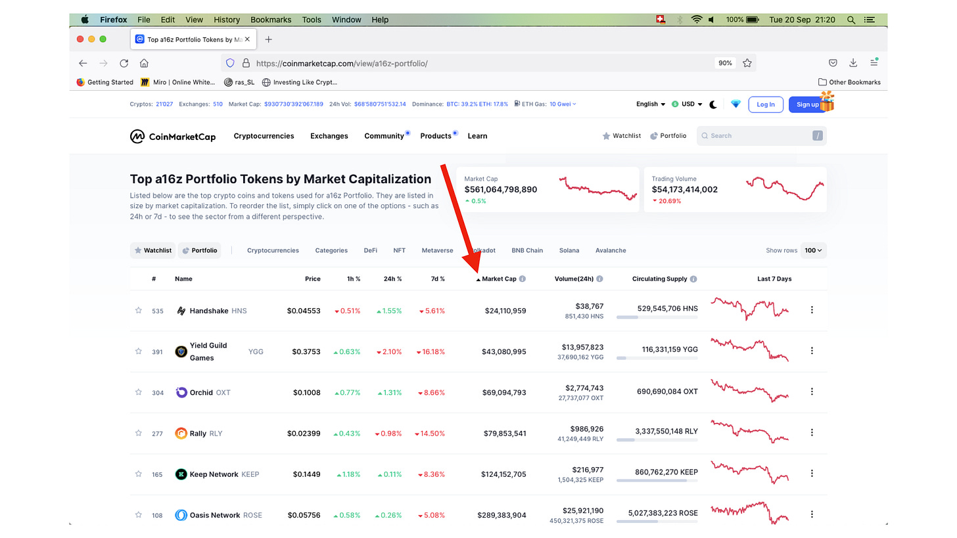Click the Orchid coin logo
This screenshot has height=538, width=957.
click(181, 392)
